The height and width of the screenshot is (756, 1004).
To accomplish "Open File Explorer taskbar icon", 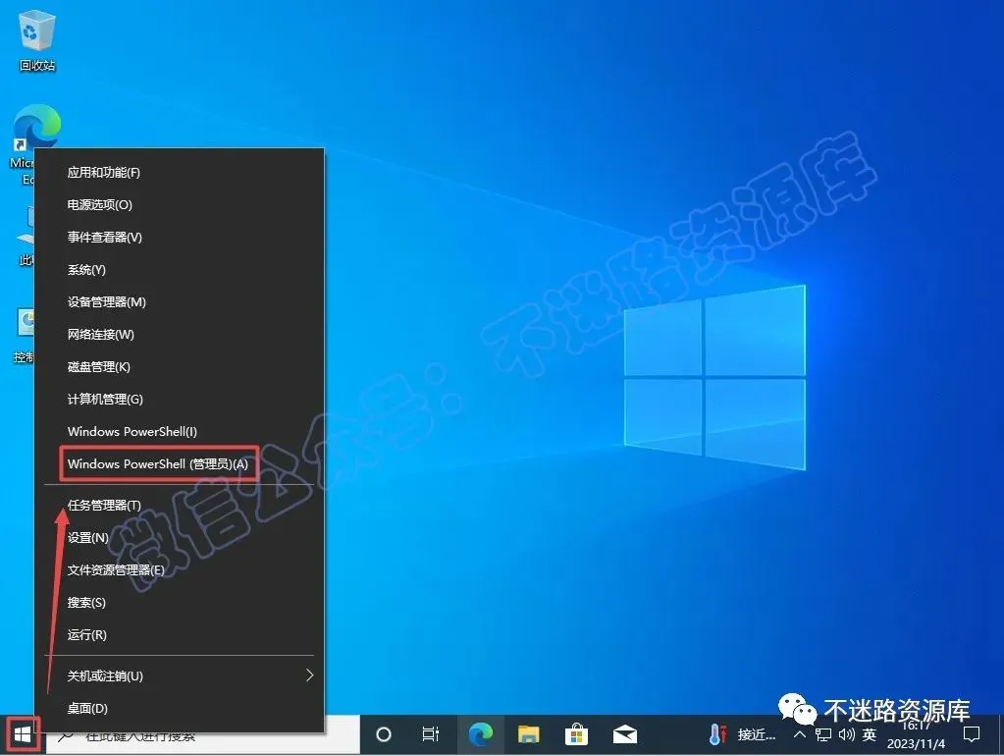I will click(x=528, y=734).
